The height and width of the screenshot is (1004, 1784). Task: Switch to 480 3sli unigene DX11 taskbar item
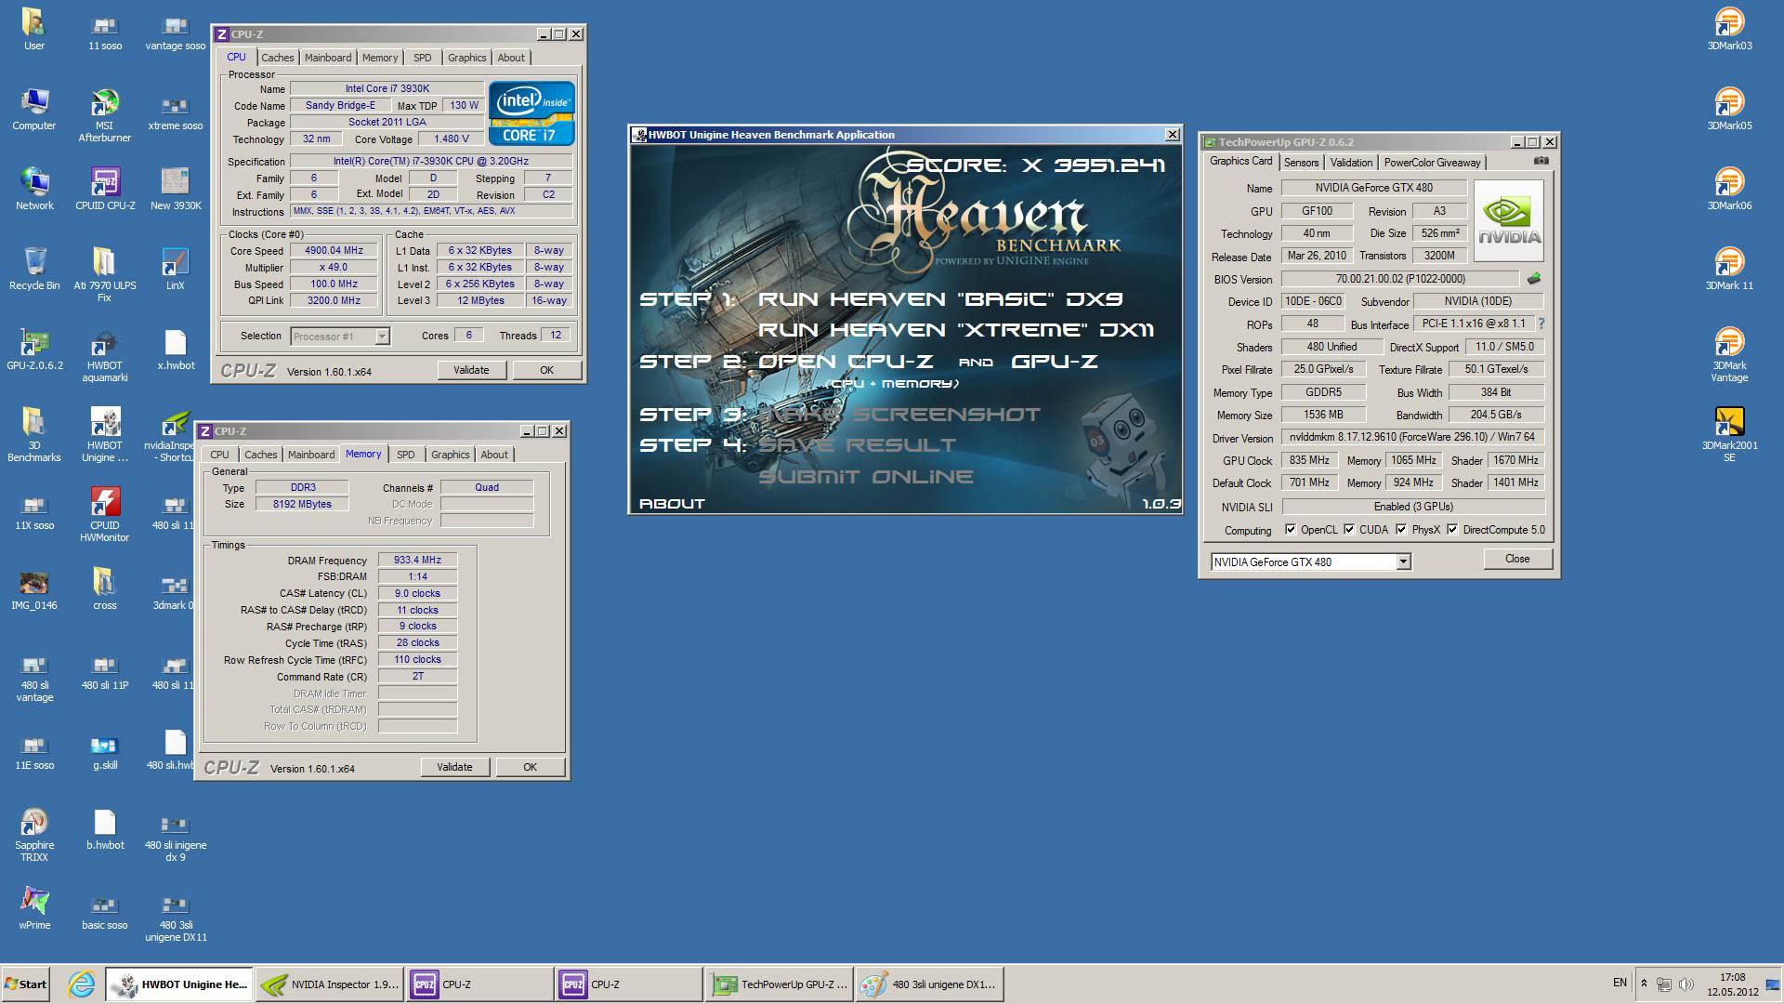pyautogui.click(x=929, y=984)
